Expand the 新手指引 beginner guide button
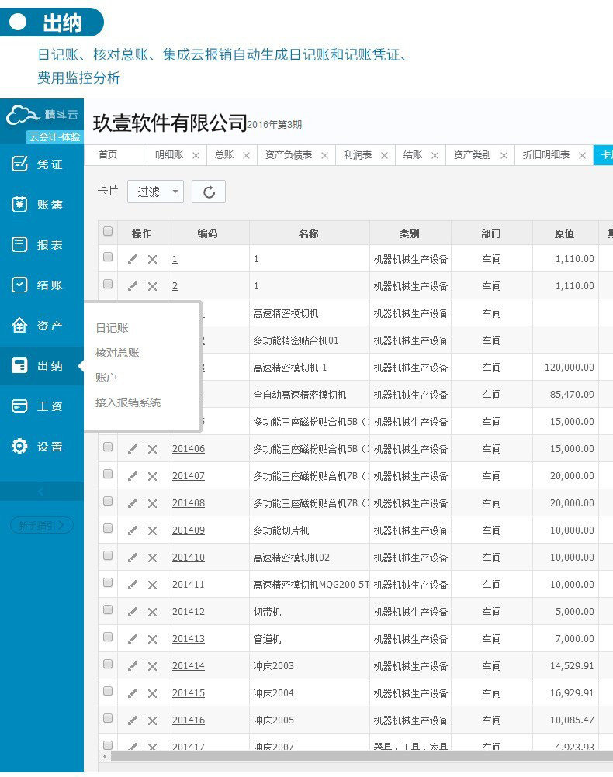Image resolution: width=613 pixels, height=777 pixels. click(x=42, y=525)
